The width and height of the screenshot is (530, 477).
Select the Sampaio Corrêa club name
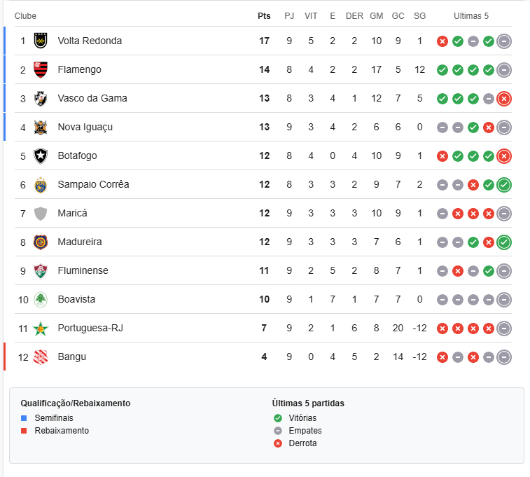pos(93,185)
